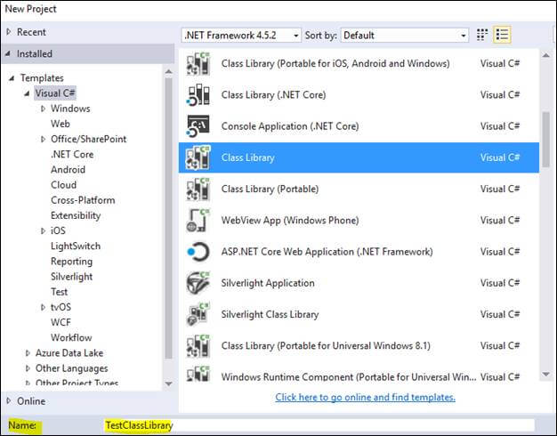This screenshot has width=557, height=436.
Task: Choose WebView App (Windows Phone) template name
Action: tap(290, 220)
